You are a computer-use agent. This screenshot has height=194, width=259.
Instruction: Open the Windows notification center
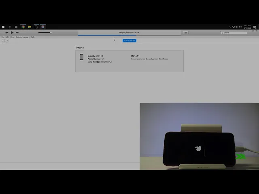coord(255,27)
